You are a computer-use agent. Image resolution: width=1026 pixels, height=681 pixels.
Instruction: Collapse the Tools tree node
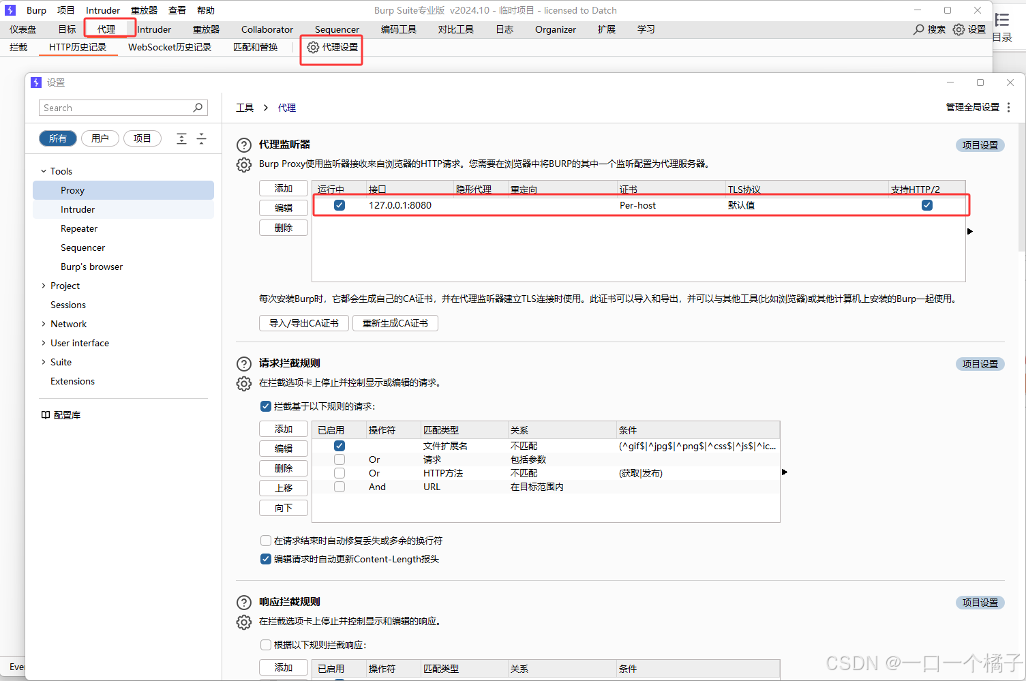click(44, 171)
